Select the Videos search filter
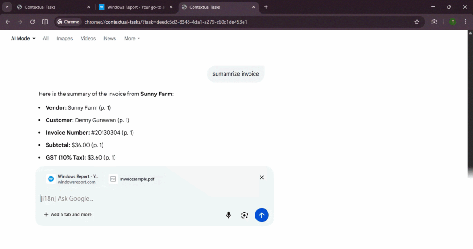 pos(88,38)
